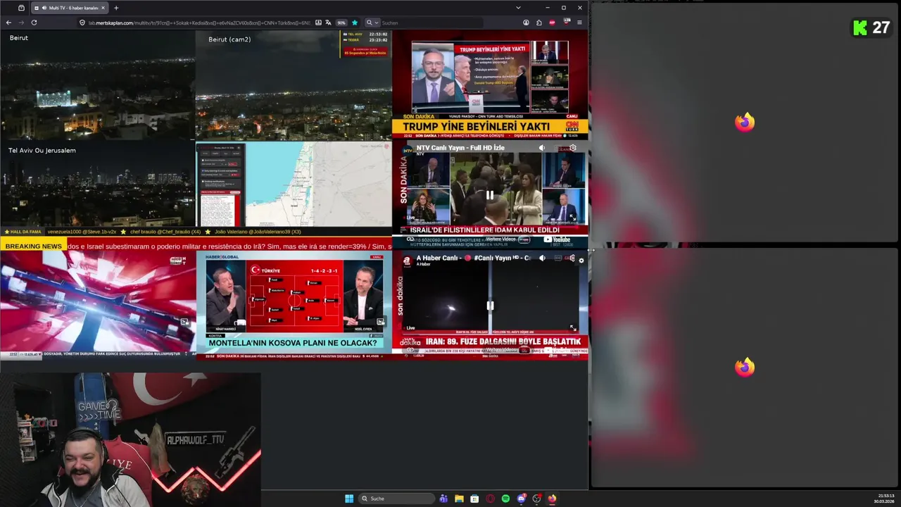Click upper Firefox logo in right window
Image resolution: width=901 pixels, height=507 pixels.
pyautogui.click(x=745, y=123)
